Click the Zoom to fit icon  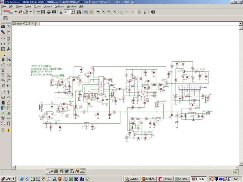click(98, 12)
